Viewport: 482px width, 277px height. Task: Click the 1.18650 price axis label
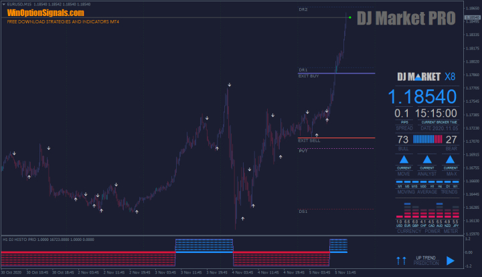tap(473, 8)
